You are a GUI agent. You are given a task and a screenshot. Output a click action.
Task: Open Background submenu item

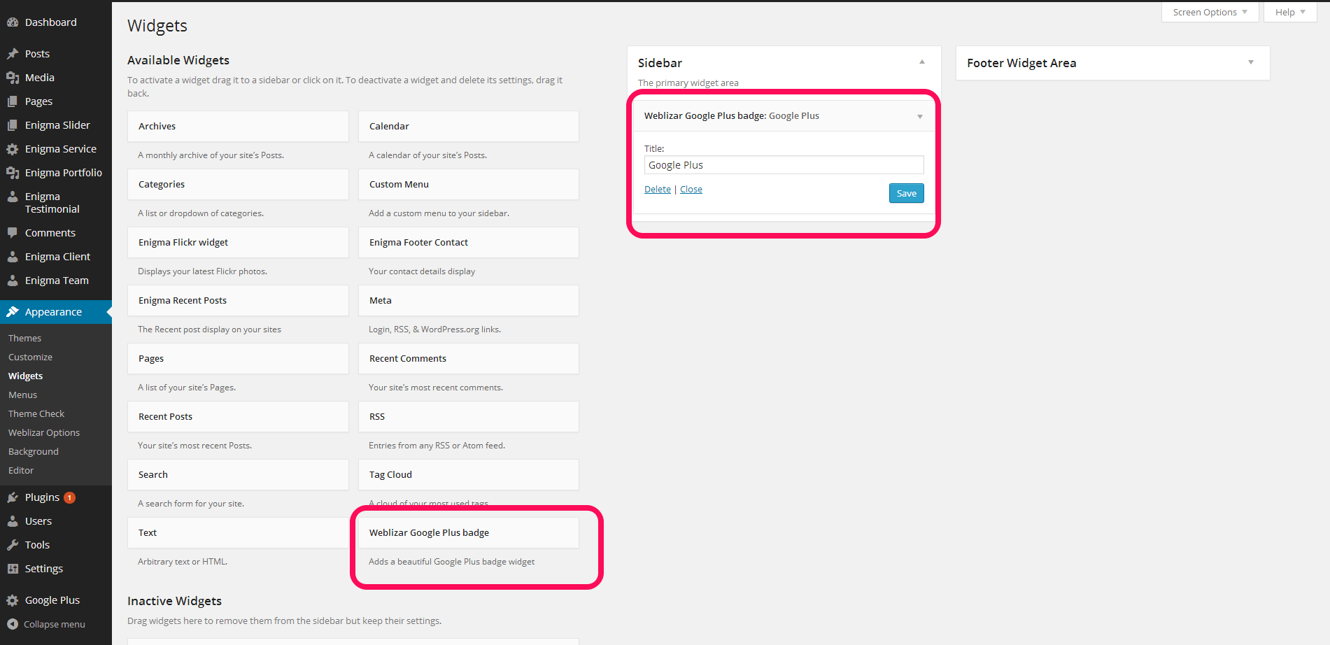click(34, 451)
